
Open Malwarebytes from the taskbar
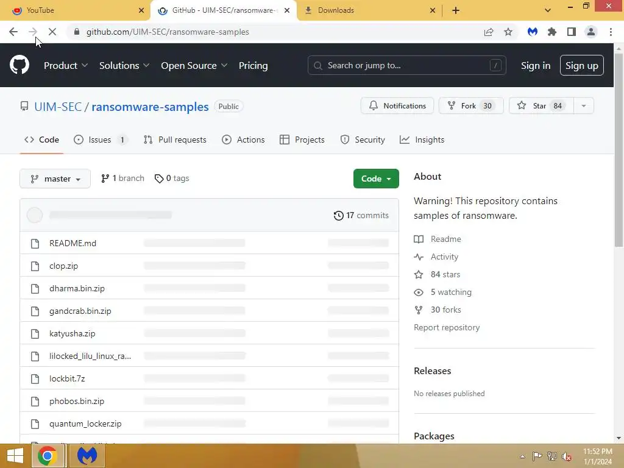87,456
